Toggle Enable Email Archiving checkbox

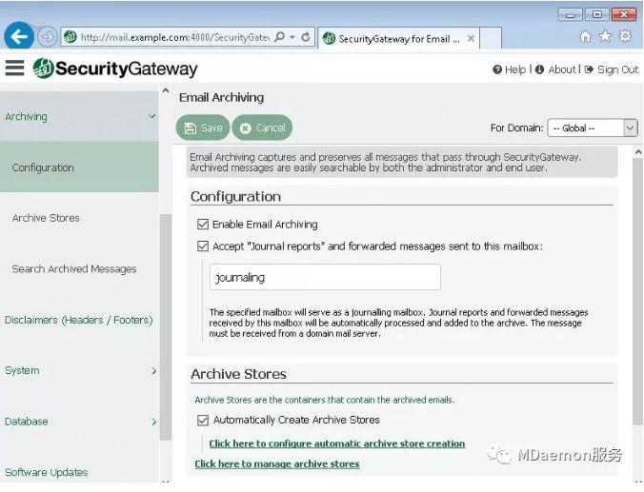pyautogui.click(x=203, y=224)
